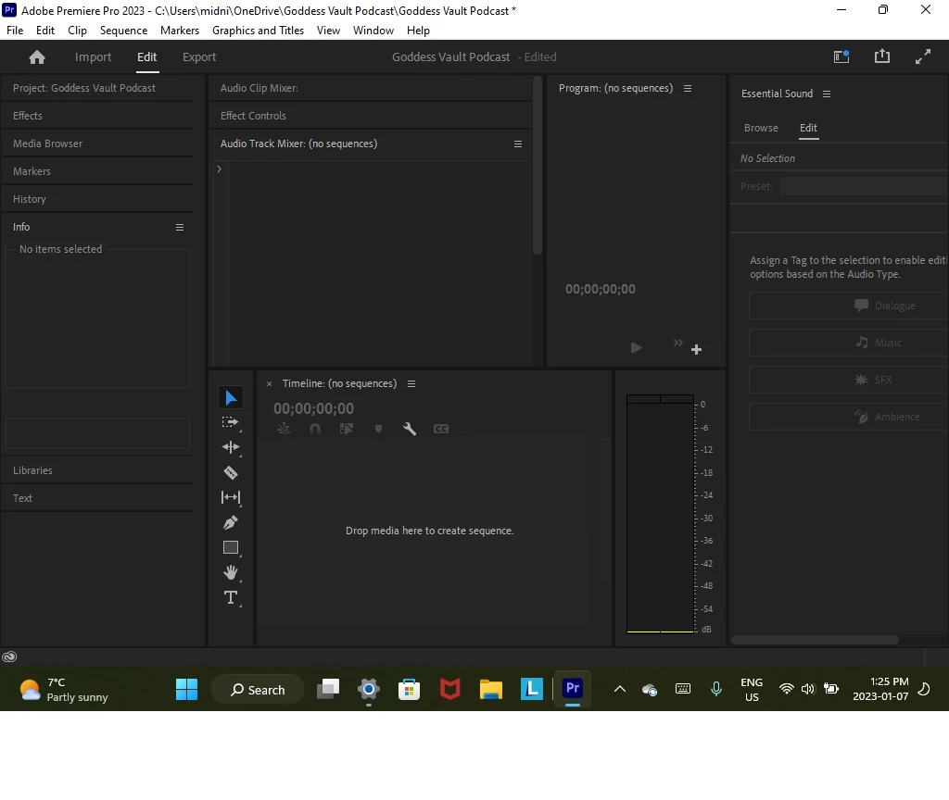The image size is (949, 800).
Task: Open the volume icon in system tray
Action: [x=808, y=689]
